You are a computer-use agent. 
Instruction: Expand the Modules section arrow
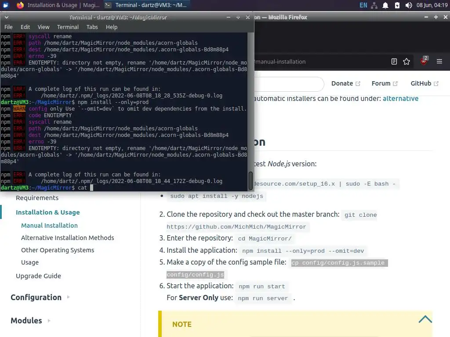[49, 321]
